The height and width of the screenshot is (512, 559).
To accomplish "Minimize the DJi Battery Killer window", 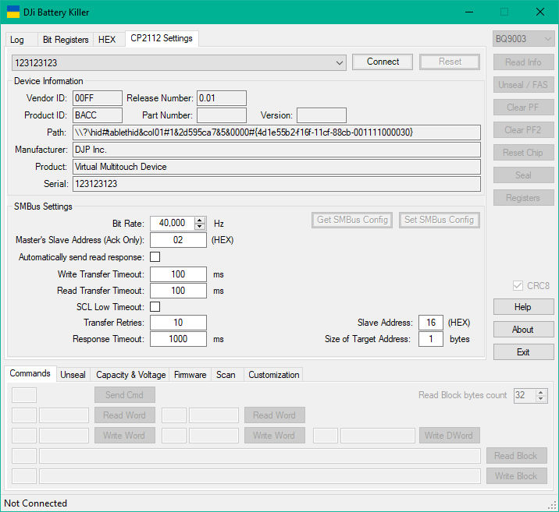I will 468,12.
